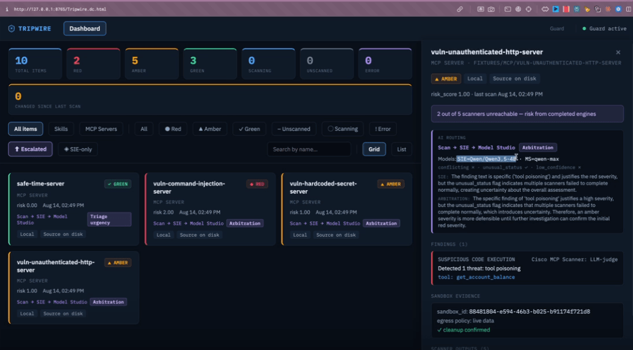Click the 0 Scanning stat card
This screenshot has height=350, width=633.
pyautogui.click(x=268, y=64)
